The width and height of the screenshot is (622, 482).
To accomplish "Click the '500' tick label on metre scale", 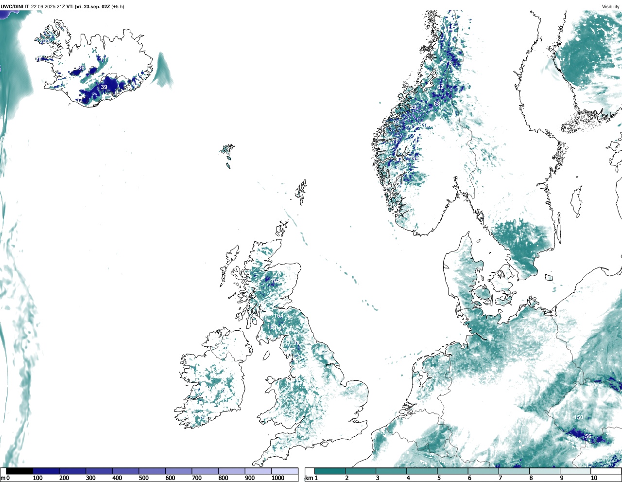I will tap(143, 479).
